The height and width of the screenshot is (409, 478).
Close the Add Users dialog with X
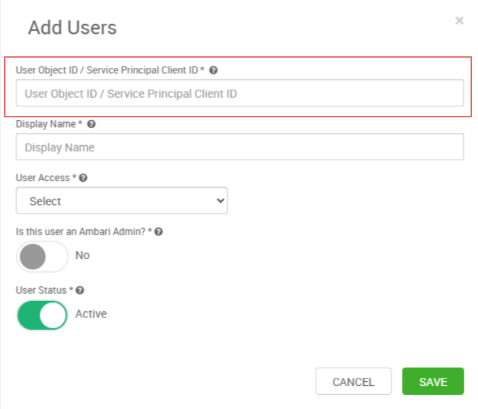coord(459,21)
